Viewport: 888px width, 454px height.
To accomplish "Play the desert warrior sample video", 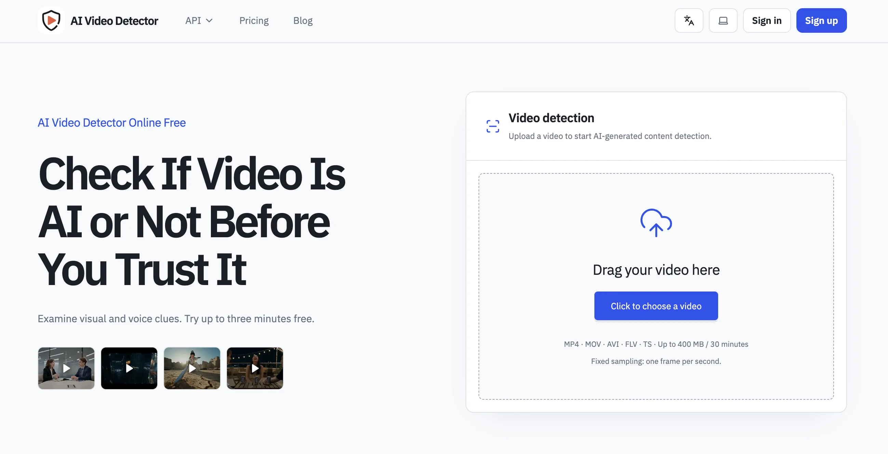I will tap(192, 368).
